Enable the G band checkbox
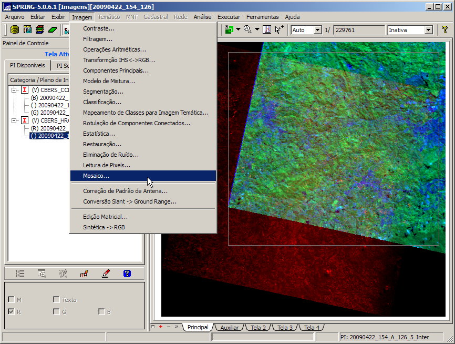 56,312
